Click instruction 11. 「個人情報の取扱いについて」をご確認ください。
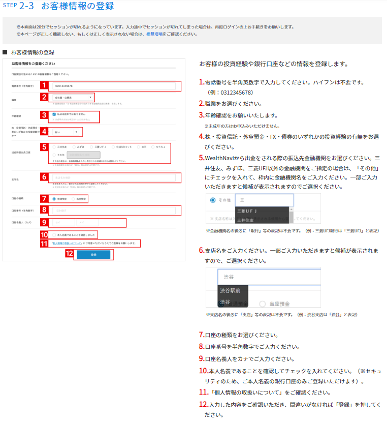Image resolution: width=387 pixels, height=423 pixels. [265, 392]
